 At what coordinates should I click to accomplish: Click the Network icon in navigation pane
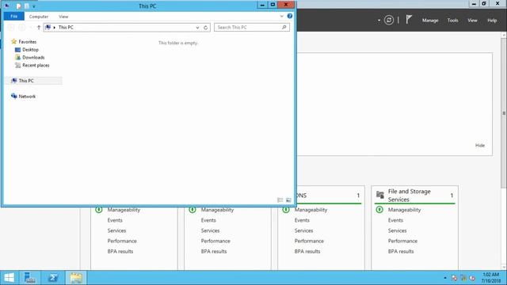pyautogui.click(x=14, y=96)
